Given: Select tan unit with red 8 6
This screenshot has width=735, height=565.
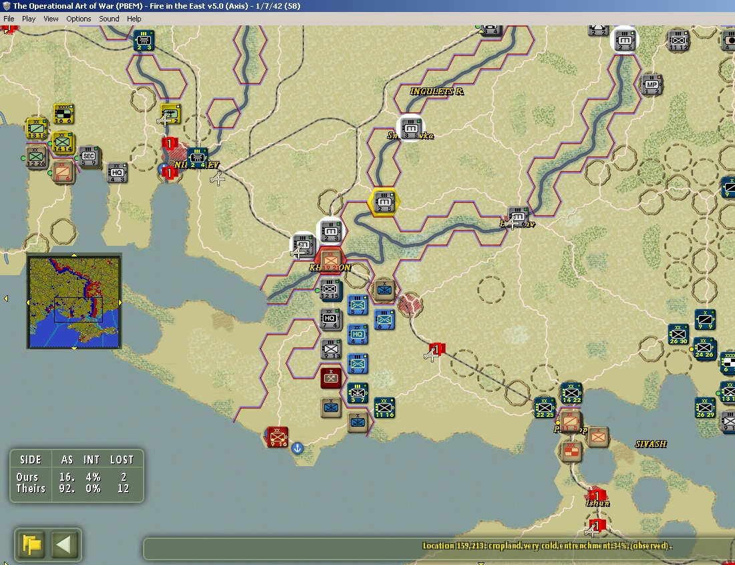Looking at the screenshot, I should click(x=63, y=172).
